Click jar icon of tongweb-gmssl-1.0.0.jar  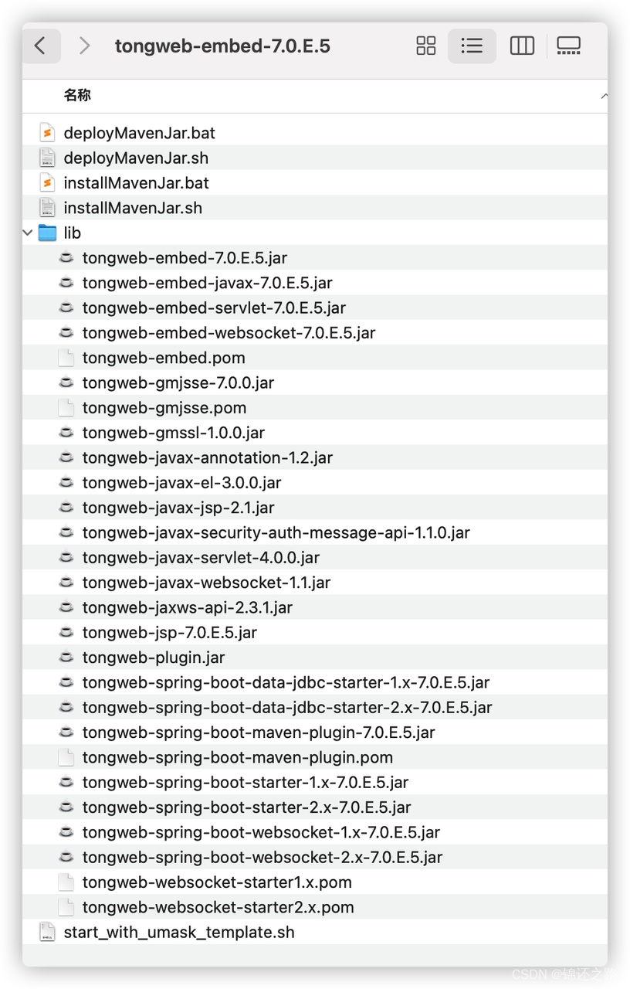pyautogui.click(x=66, y=433)
